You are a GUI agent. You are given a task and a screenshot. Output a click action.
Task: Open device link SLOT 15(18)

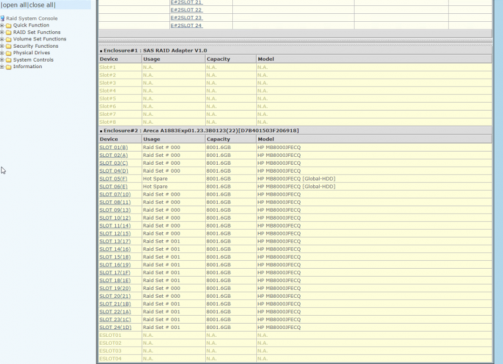click(x=115, y=257)
